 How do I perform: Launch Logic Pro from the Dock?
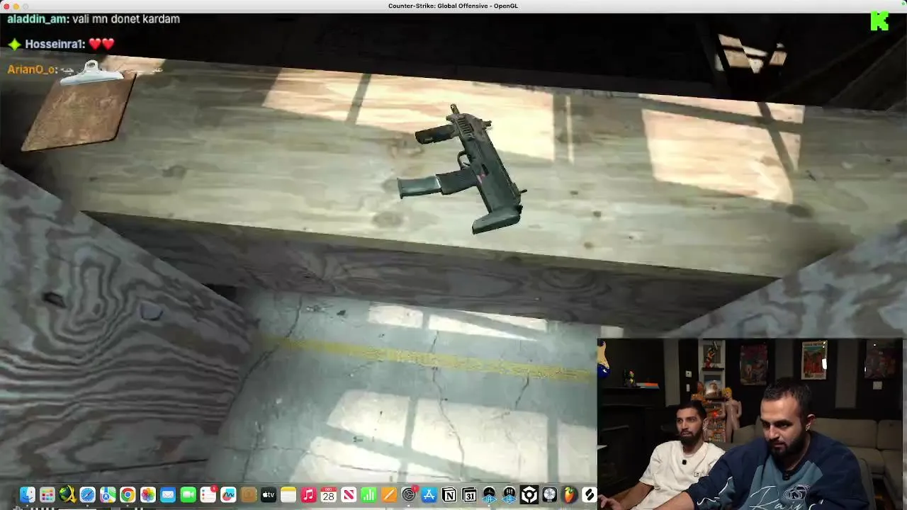click(x=549, y=495)
